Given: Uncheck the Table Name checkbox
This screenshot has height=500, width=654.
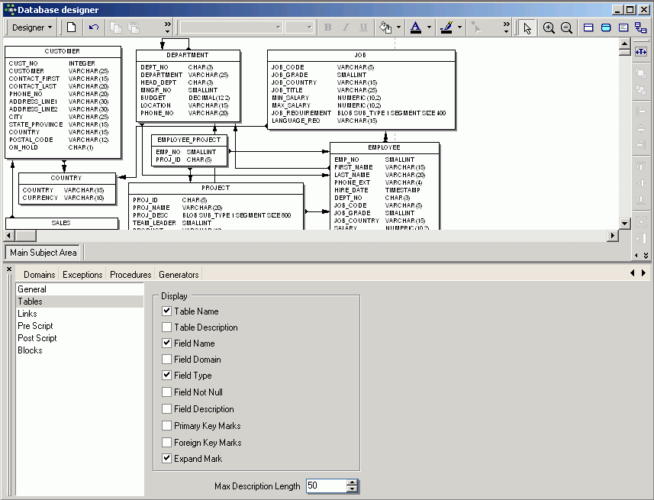Looking at the screenshot, I should point(166,311).
